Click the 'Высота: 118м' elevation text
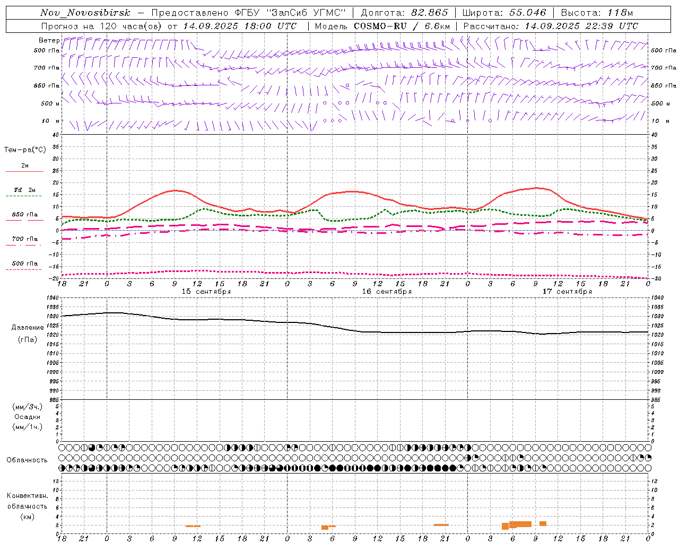Image resolution: width=679 pixels, height=543 pixels. [597, 13]
